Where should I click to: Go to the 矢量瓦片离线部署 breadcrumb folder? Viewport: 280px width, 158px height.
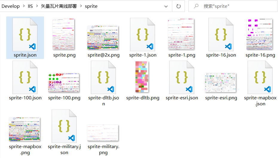click(x=59, y=6)
